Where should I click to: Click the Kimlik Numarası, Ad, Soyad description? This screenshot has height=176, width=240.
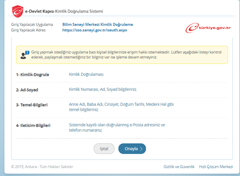(103, 89)
